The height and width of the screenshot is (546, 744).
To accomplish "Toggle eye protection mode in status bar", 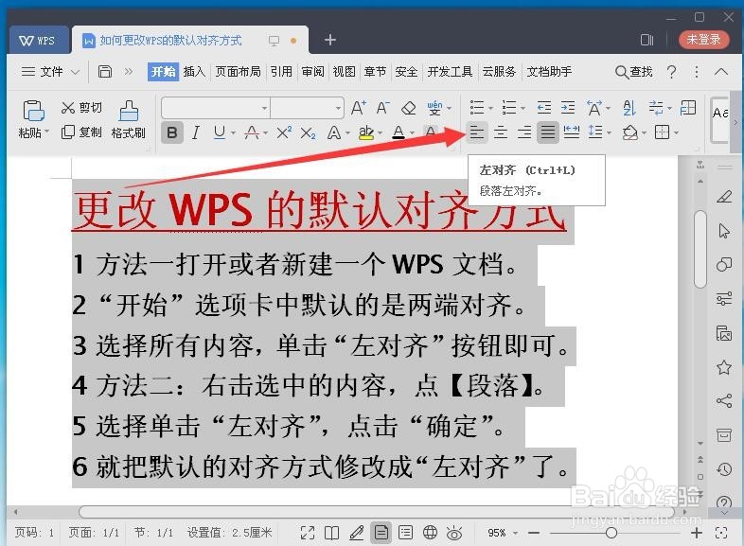I will coord(454,533).
